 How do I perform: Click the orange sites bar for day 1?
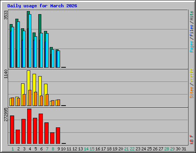point(13,102)
